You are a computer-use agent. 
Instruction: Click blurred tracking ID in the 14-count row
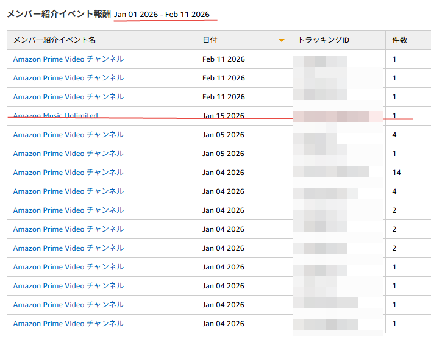click(x=331, y=173)
